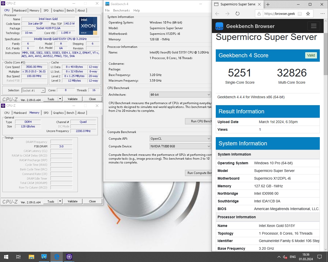Screen dimensions: 328x262
Task: Open SPD tab in bottom CPU-Z window
Action: (x=46, y=113)
